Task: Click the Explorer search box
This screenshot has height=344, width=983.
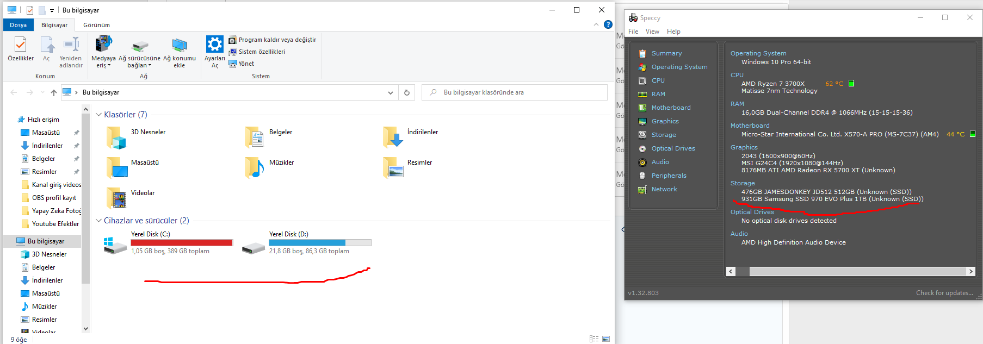Action: (515, 92)
